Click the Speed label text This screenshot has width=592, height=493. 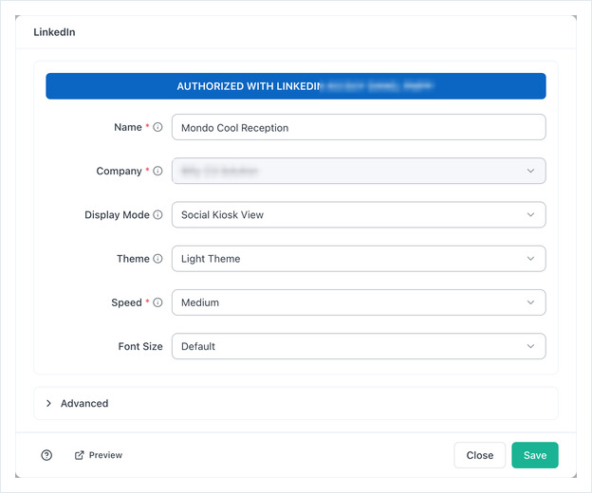126,302
